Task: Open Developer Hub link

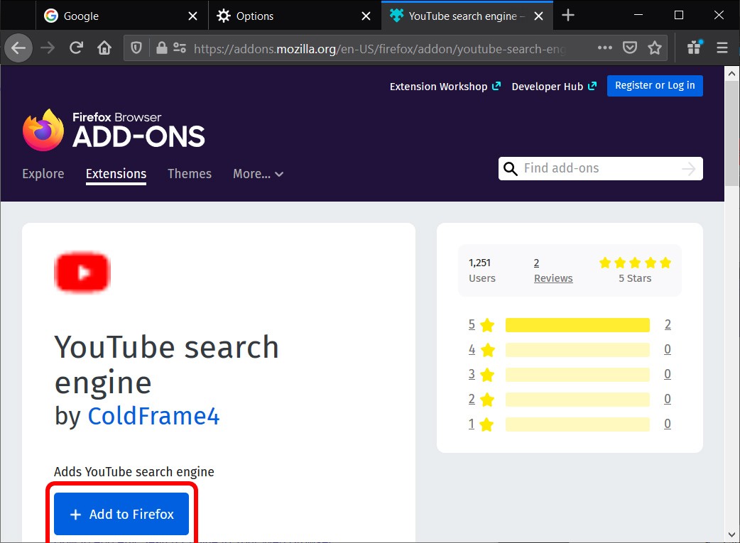Action: click(554, 87)
